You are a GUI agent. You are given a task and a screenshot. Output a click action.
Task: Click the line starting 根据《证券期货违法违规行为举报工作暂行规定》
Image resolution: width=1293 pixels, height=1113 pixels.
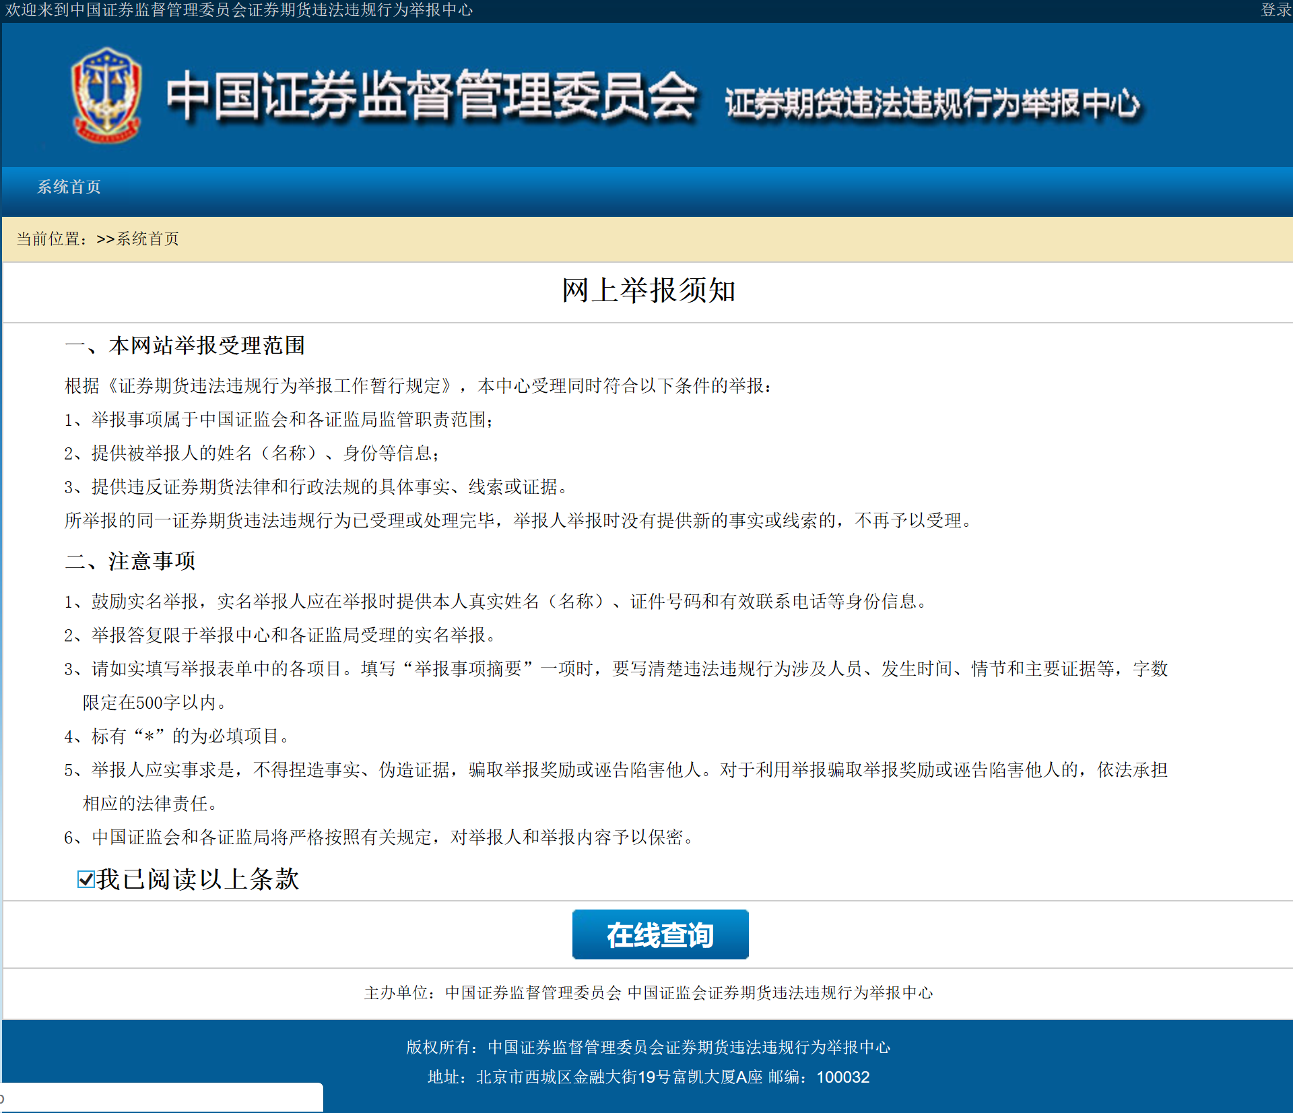click(x=419, y=386)
